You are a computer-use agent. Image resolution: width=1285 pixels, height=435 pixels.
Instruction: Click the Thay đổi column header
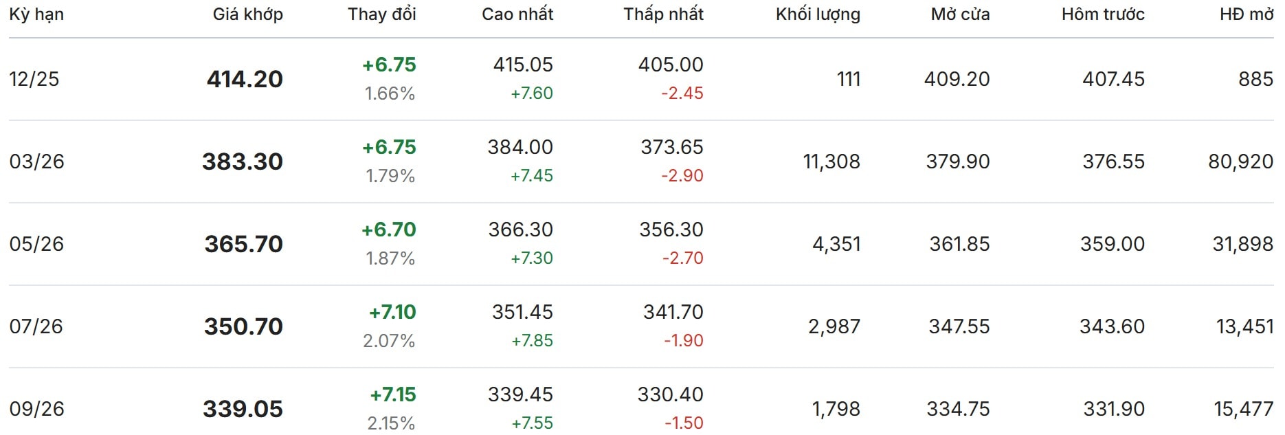point(381,14)
